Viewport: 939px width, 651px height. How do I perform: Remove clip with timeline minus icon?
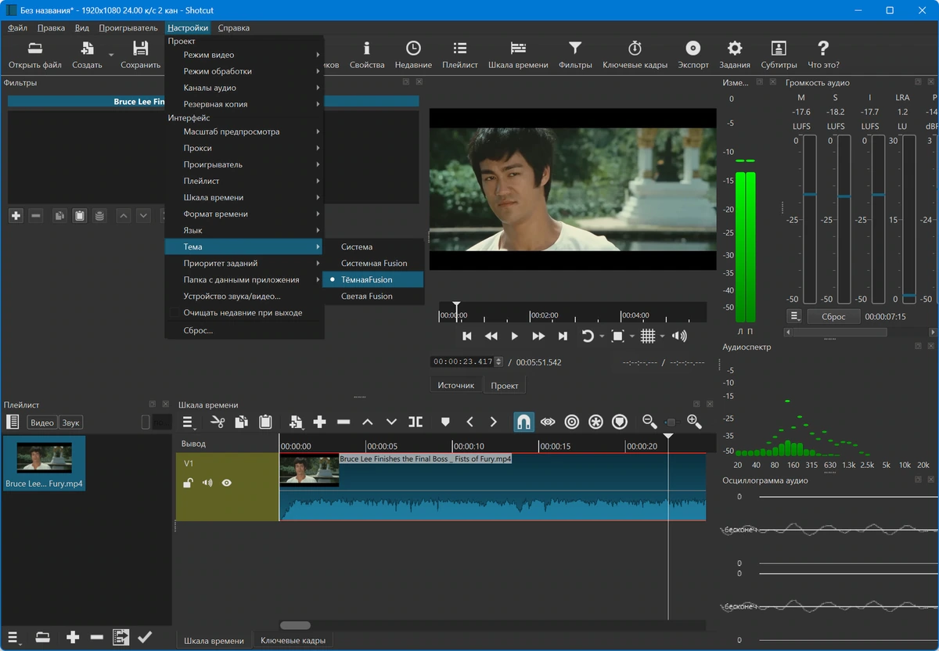(x=344, y=422)
